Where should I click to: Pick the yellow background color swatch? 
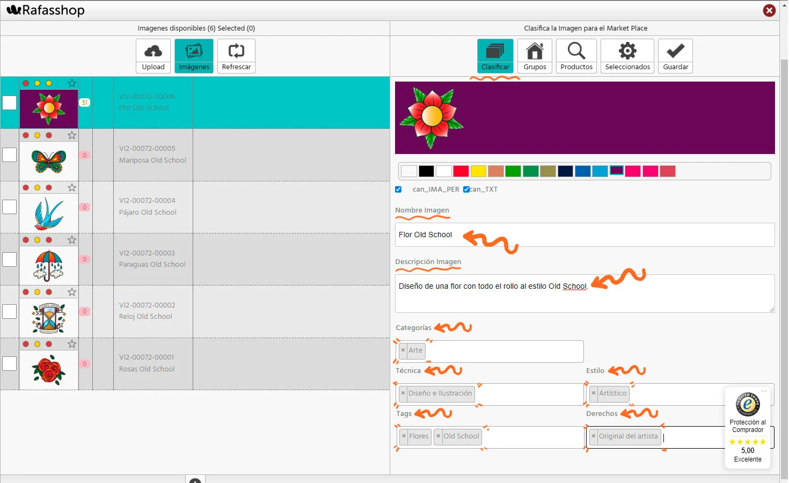478,171
